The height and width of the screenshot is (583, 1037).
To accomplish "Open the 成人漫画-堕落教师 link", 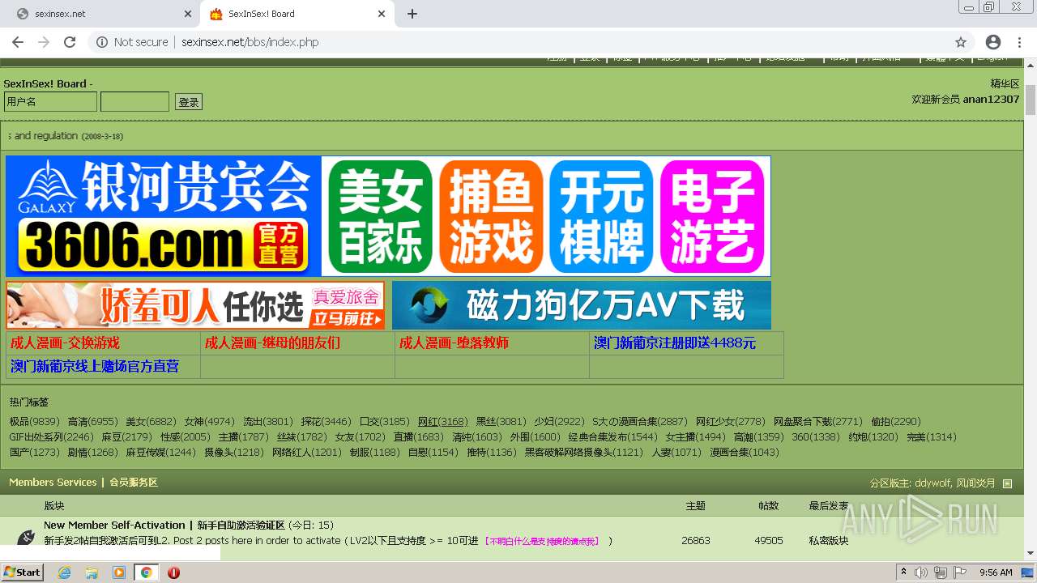I will [454, 343].
